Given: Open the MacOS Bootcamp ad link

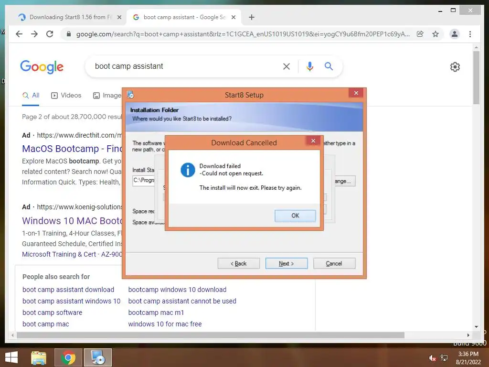Looking at the screenshot, I should [x=72, y=149].
